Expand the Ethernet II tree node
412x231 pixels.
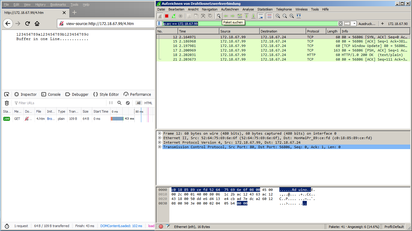[160, 138]
